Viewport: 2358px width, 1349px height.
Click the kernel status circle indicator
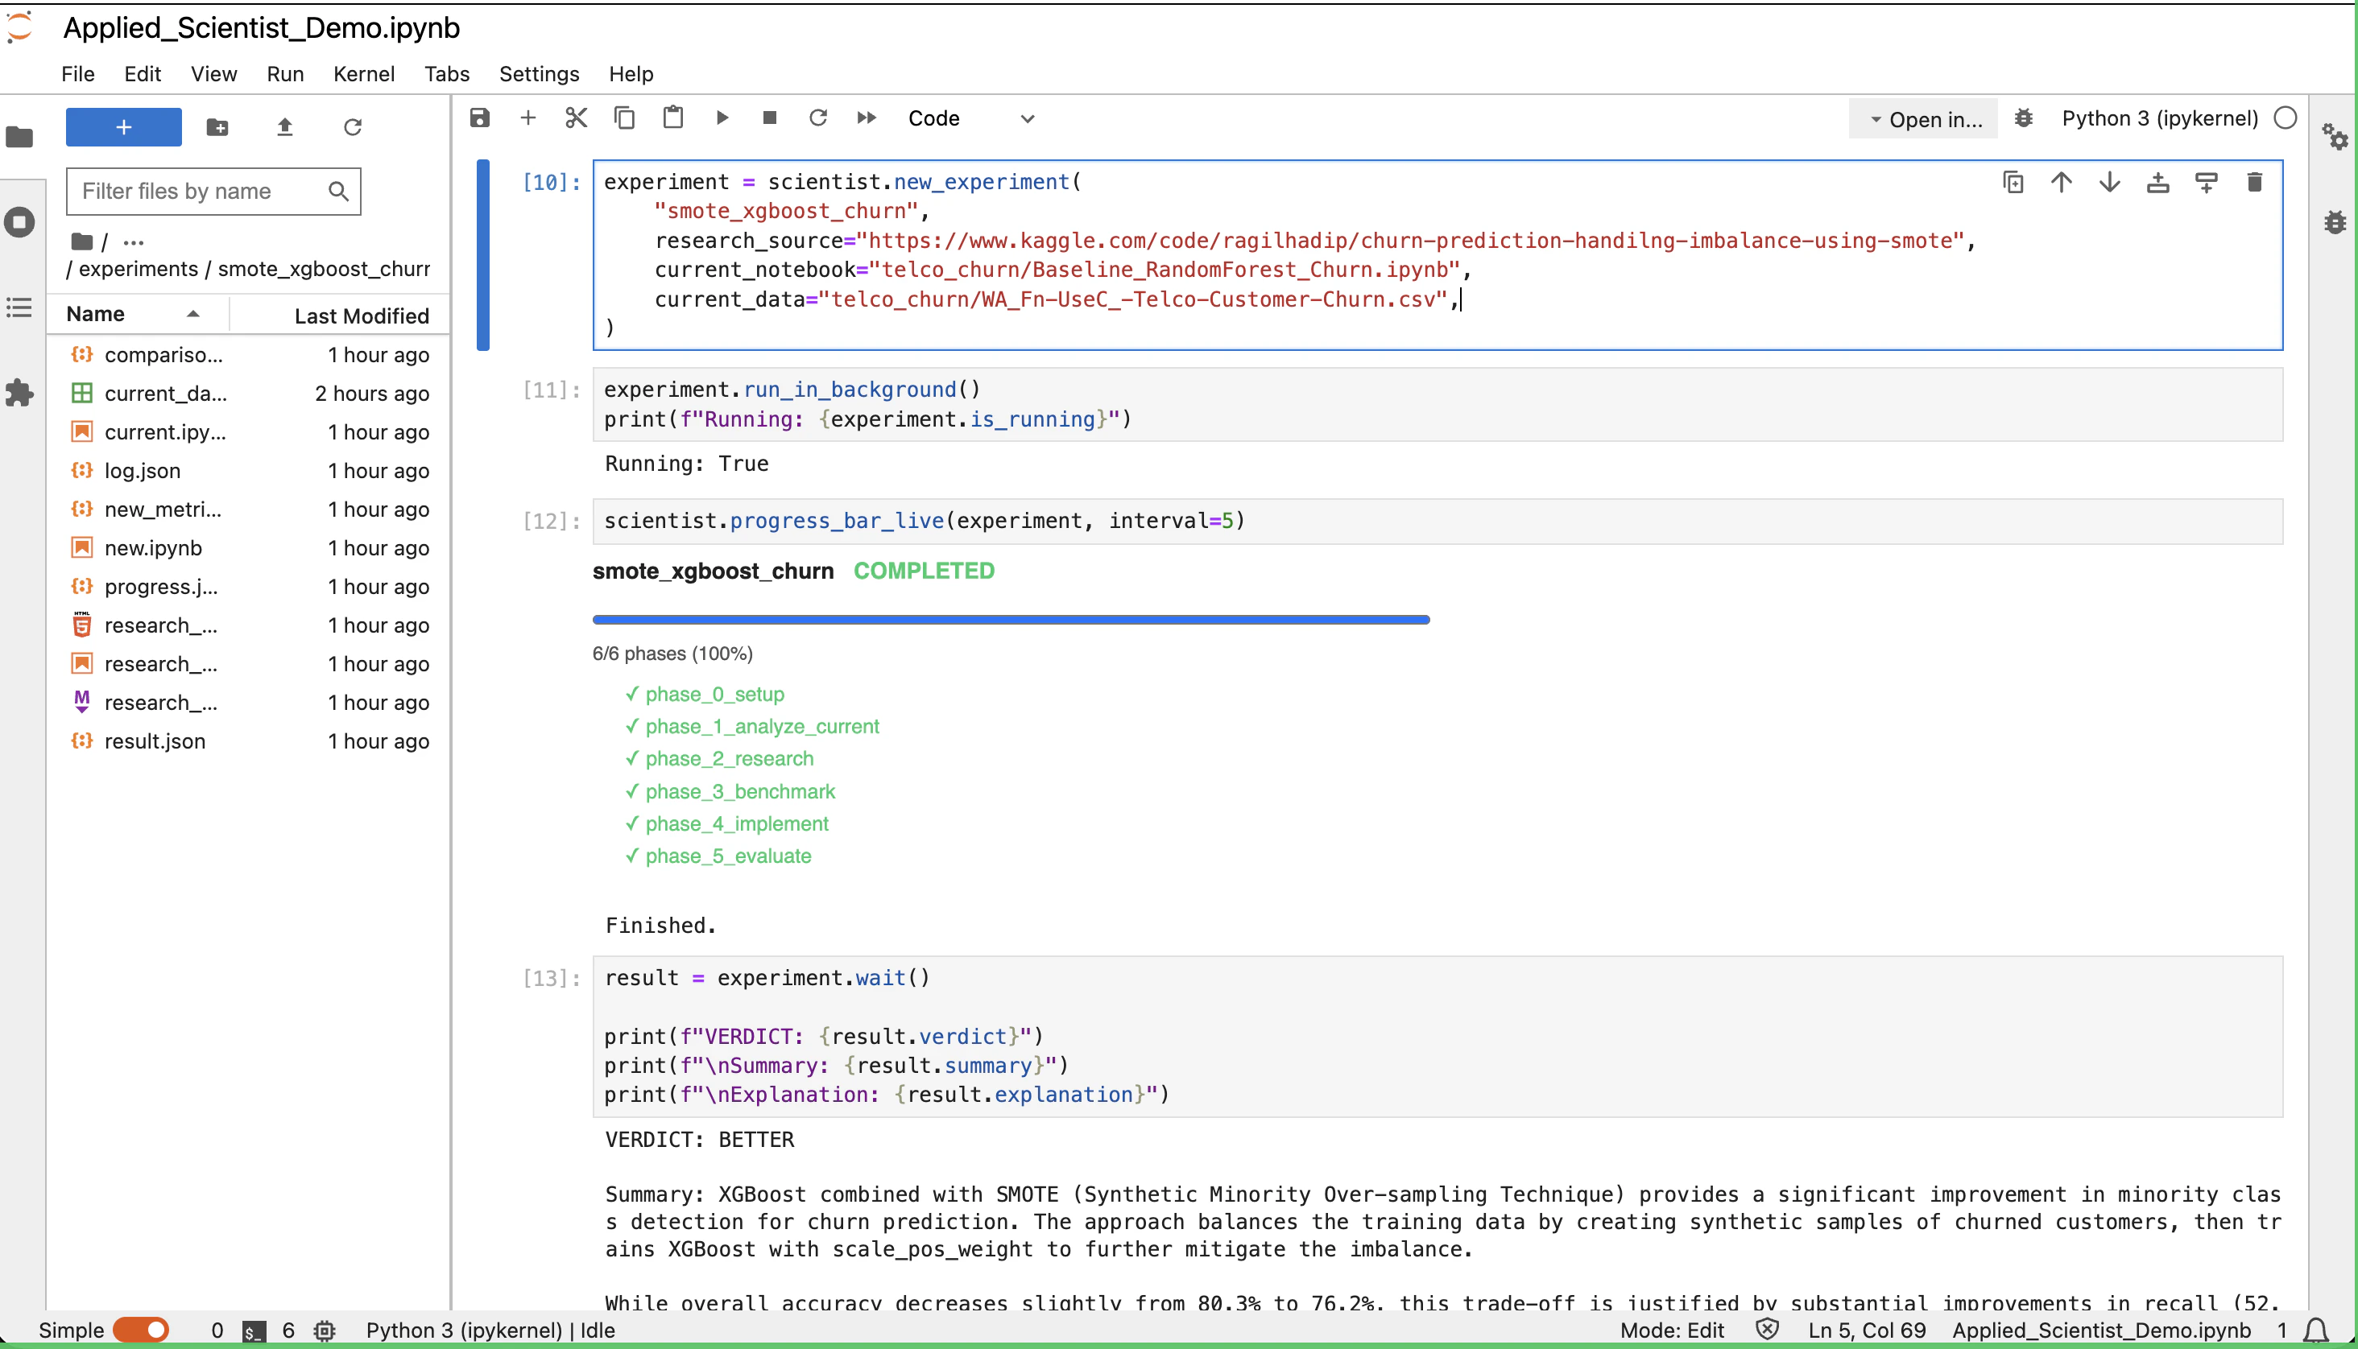pos(2286,118)
